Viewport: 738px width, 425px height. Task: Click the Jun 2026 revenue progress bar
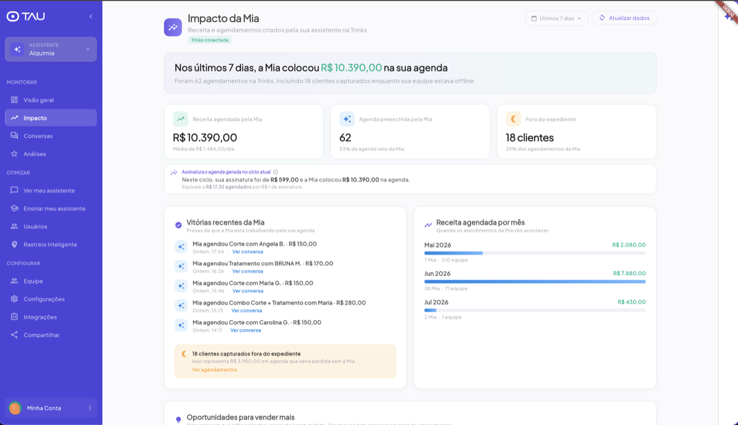535,282
